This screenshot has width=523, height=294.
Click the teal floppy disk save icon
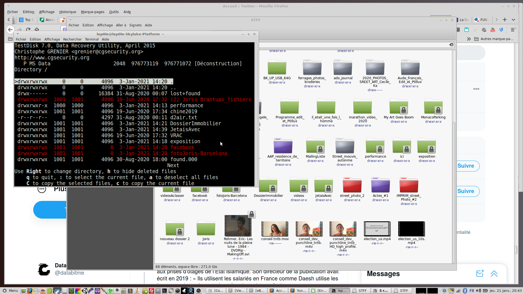click(x=467, y=30)
